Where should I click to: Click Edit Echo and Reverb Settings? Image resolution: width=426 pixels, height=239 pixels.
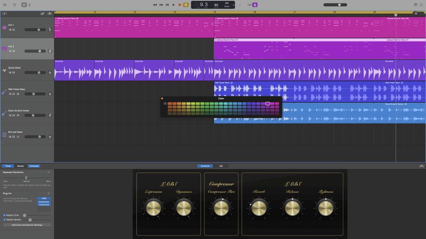[x=27, y=224]
